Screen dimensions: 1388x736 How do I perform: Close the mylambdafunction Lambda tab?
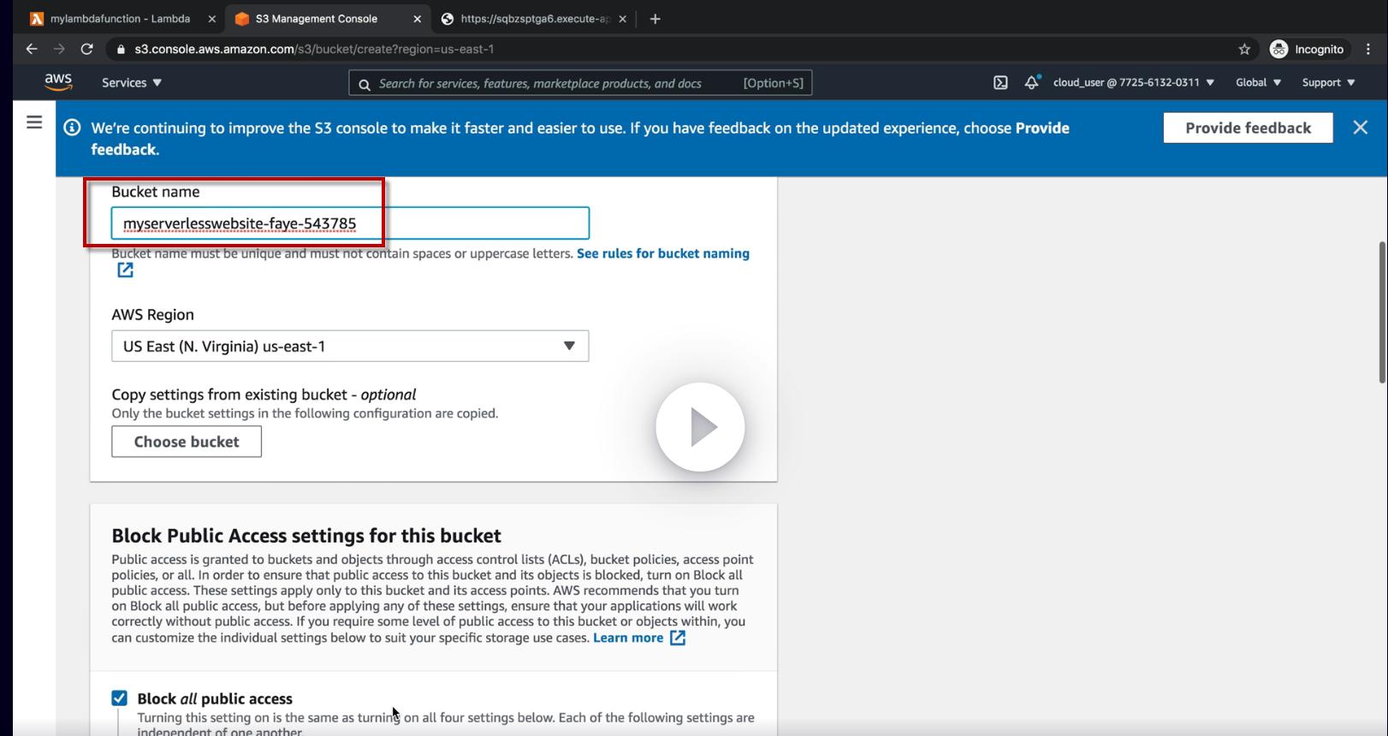(212, 19)
